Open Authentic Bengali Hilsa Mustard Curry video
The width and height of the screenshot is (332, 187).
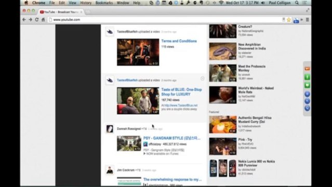(255, 119)
